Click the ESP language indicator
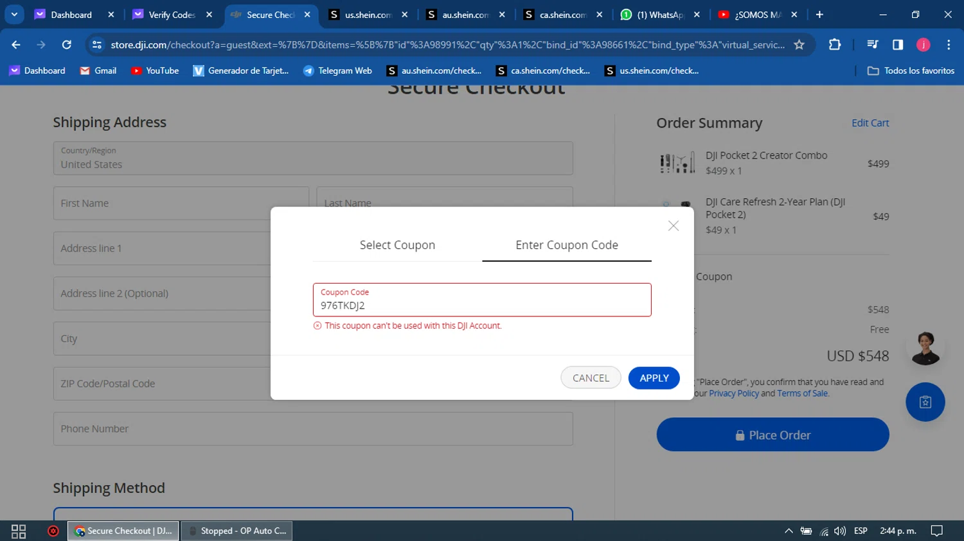The height and width of the screenshot is (541, 964). pyautogui.click(x=861, y=531)
